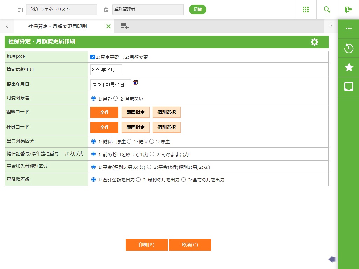Click the search magnifier icon
Viewport: 359px width, 269px height.
(327, 9)
